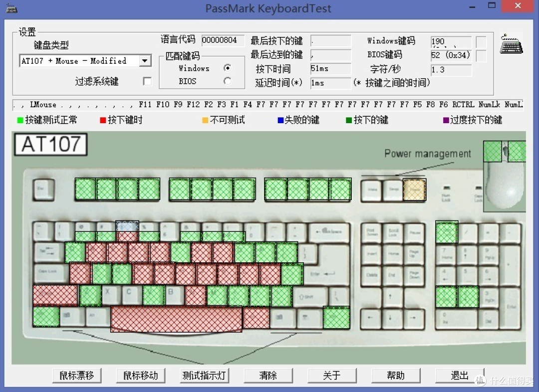Click the 测试指示灯 button
Viewport: 539px width, 392px height.
(x=204, y=376)
